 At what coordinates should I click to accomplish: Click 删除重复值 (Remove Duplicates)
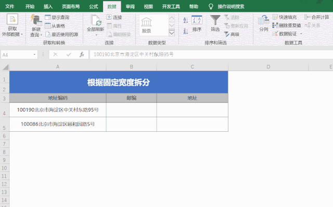click(x=287, y=25)
